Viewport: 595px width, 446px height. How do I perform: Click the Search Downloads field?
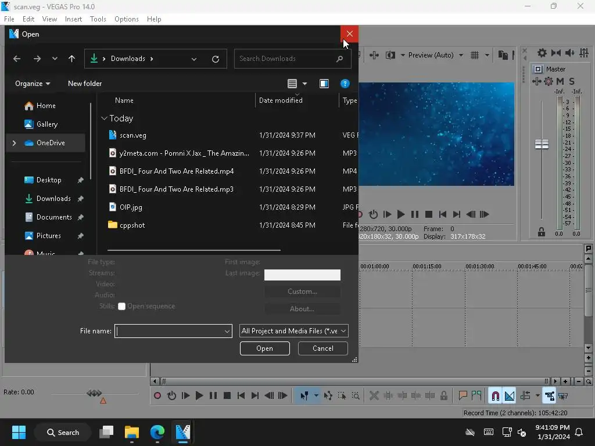[x=293, y=59]
